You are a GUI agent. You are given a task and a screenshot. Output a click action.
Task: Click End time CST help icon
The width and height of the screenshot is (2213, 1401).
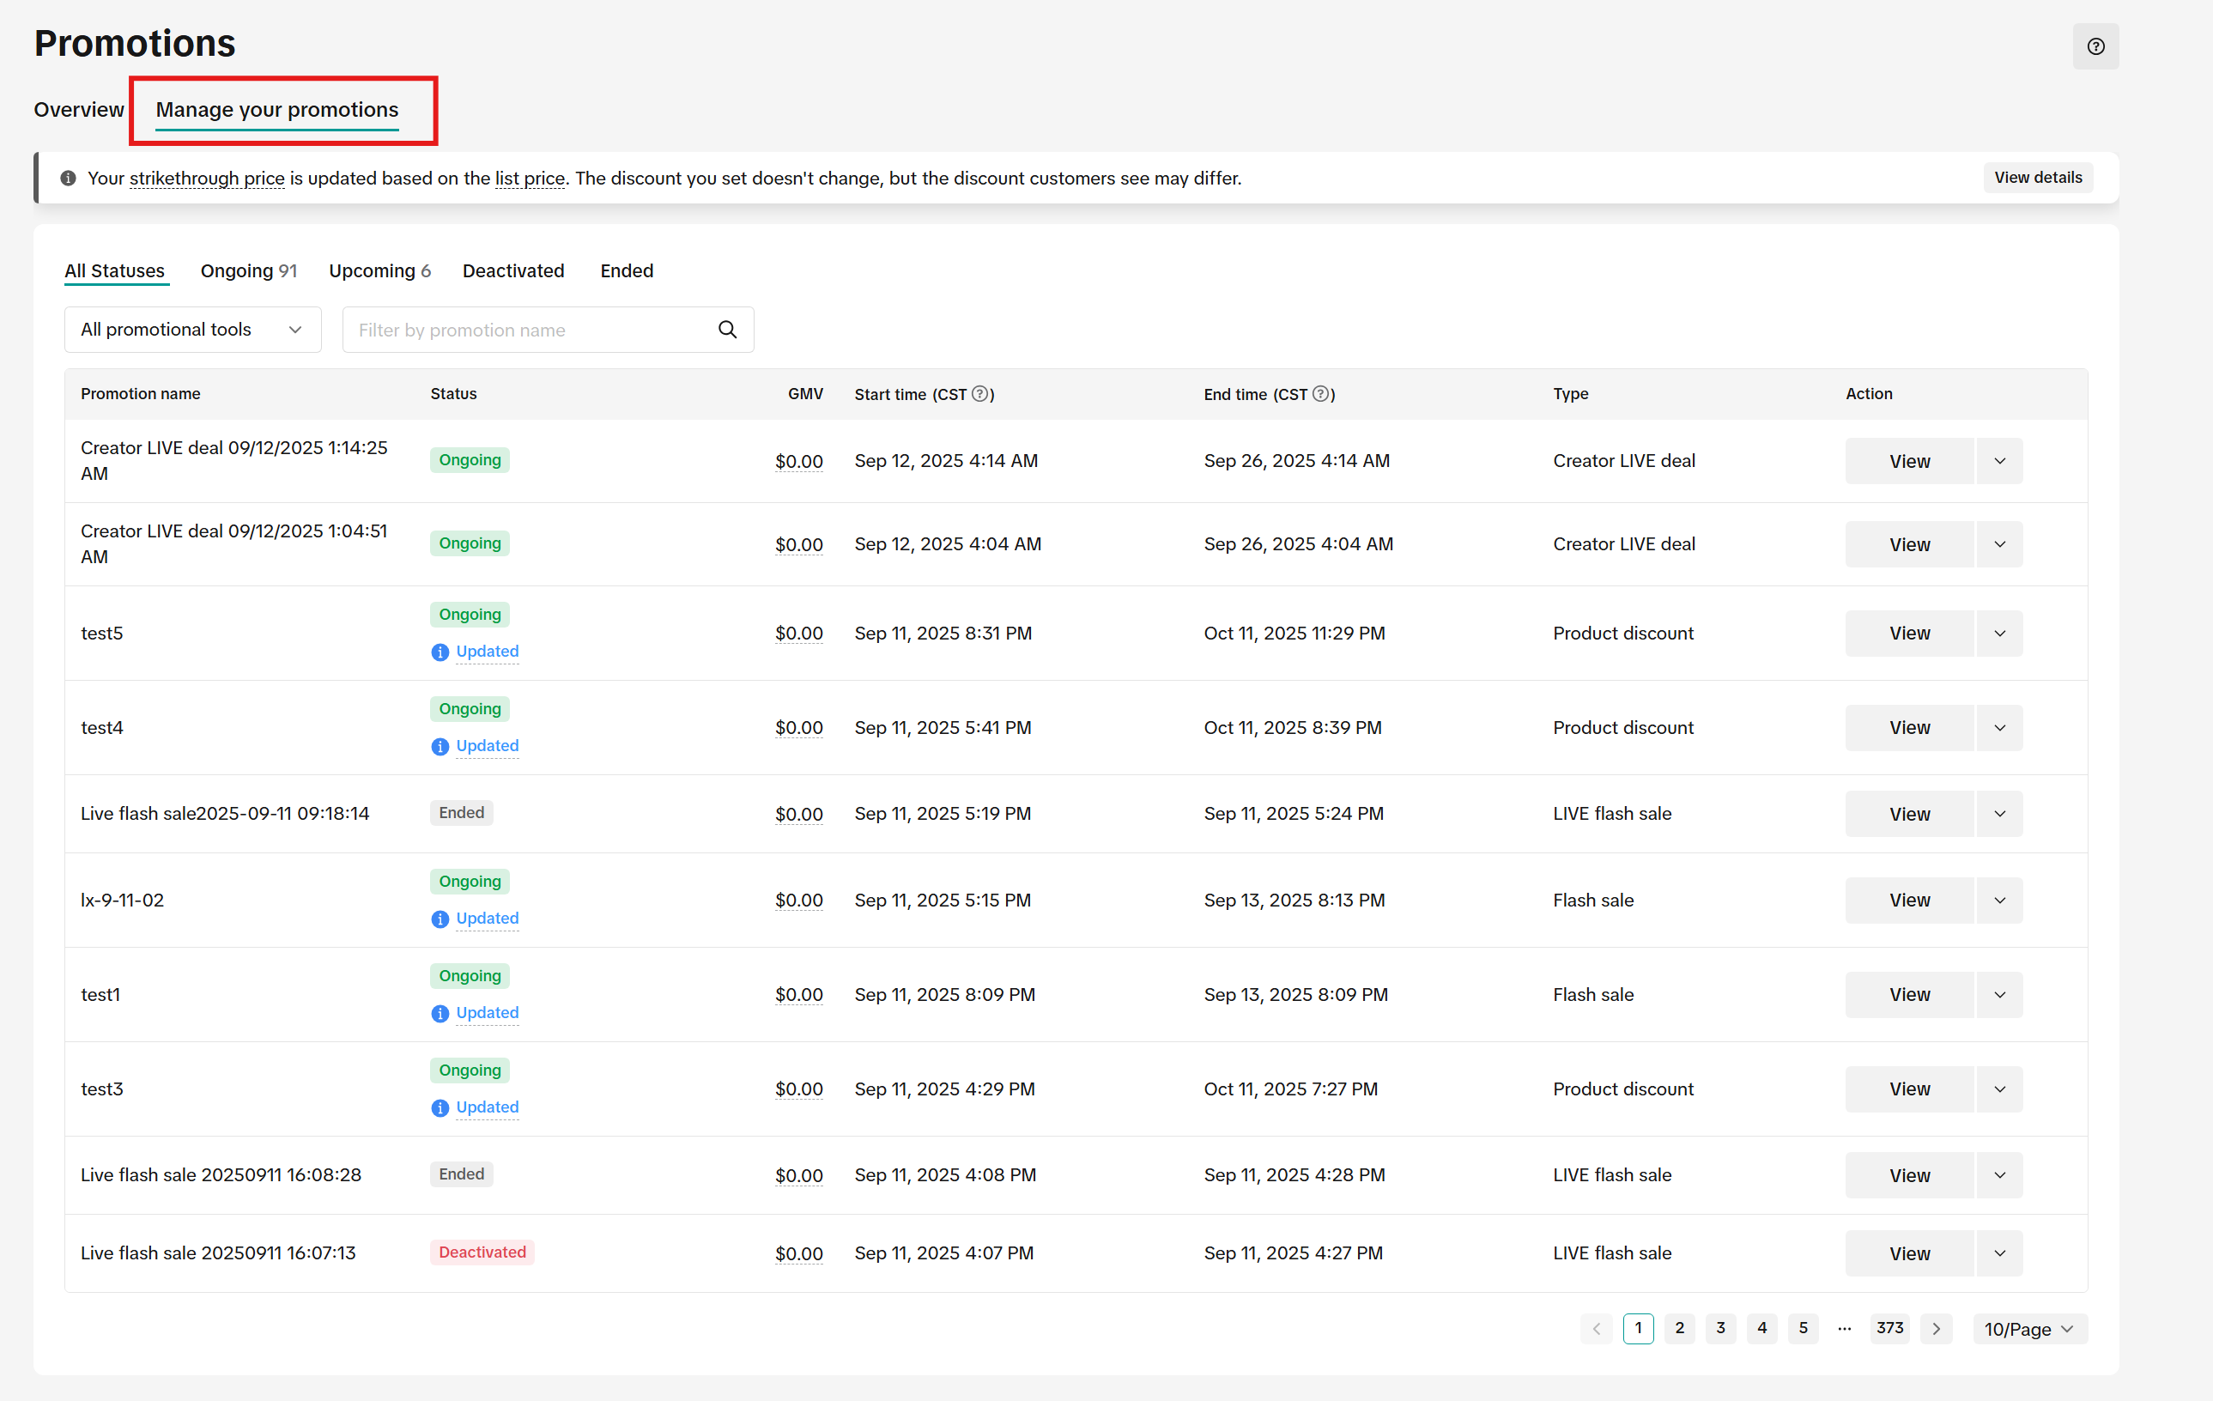coord(1320,393)
